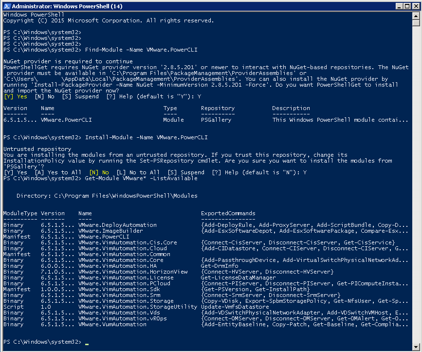422x352 pixels.
Task: Maximize the PowerShell window
Action: coord(407,6)
